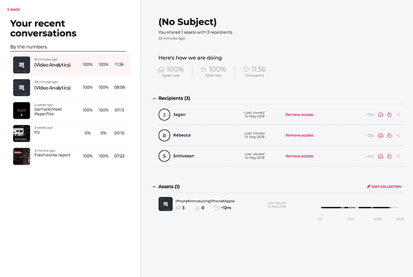Select the 'try' conversation thumbnail
Screen dimensions: 413x277
pyautogui.click(x=22, y=134)
